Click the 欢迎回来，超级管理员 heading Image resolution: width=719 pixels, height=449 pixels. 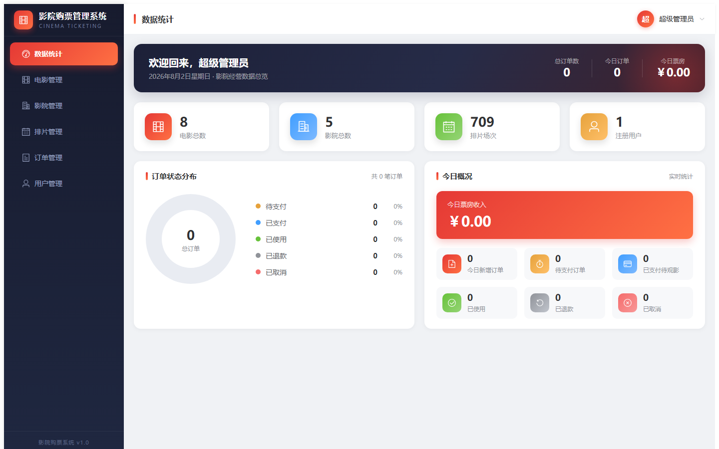(x=198, y=63)
